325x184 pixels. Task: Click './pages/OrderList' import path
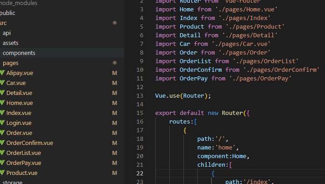265,61
